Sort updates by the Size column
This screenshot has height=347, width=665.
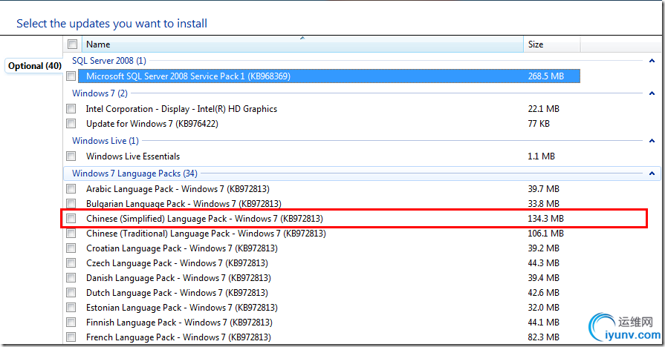551,44
